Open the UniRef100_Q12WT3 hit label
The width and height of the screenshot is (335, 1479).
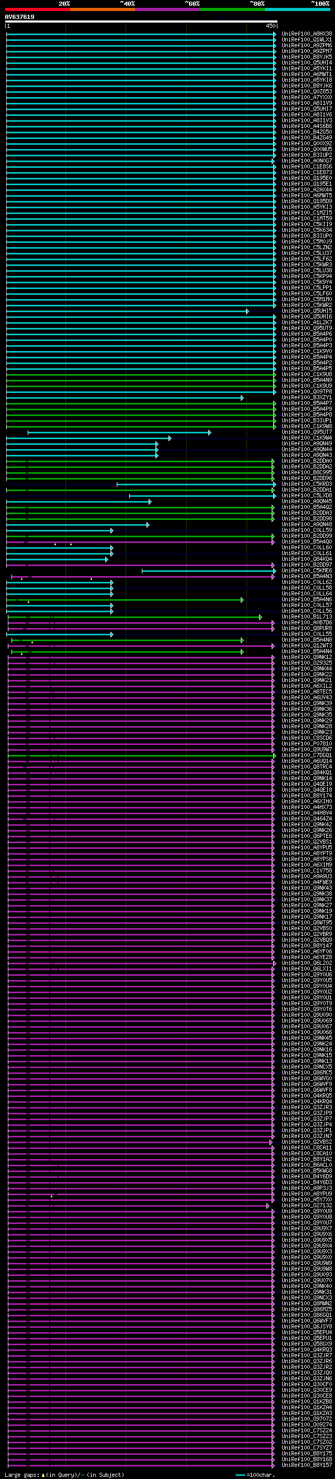coord(306,646)
